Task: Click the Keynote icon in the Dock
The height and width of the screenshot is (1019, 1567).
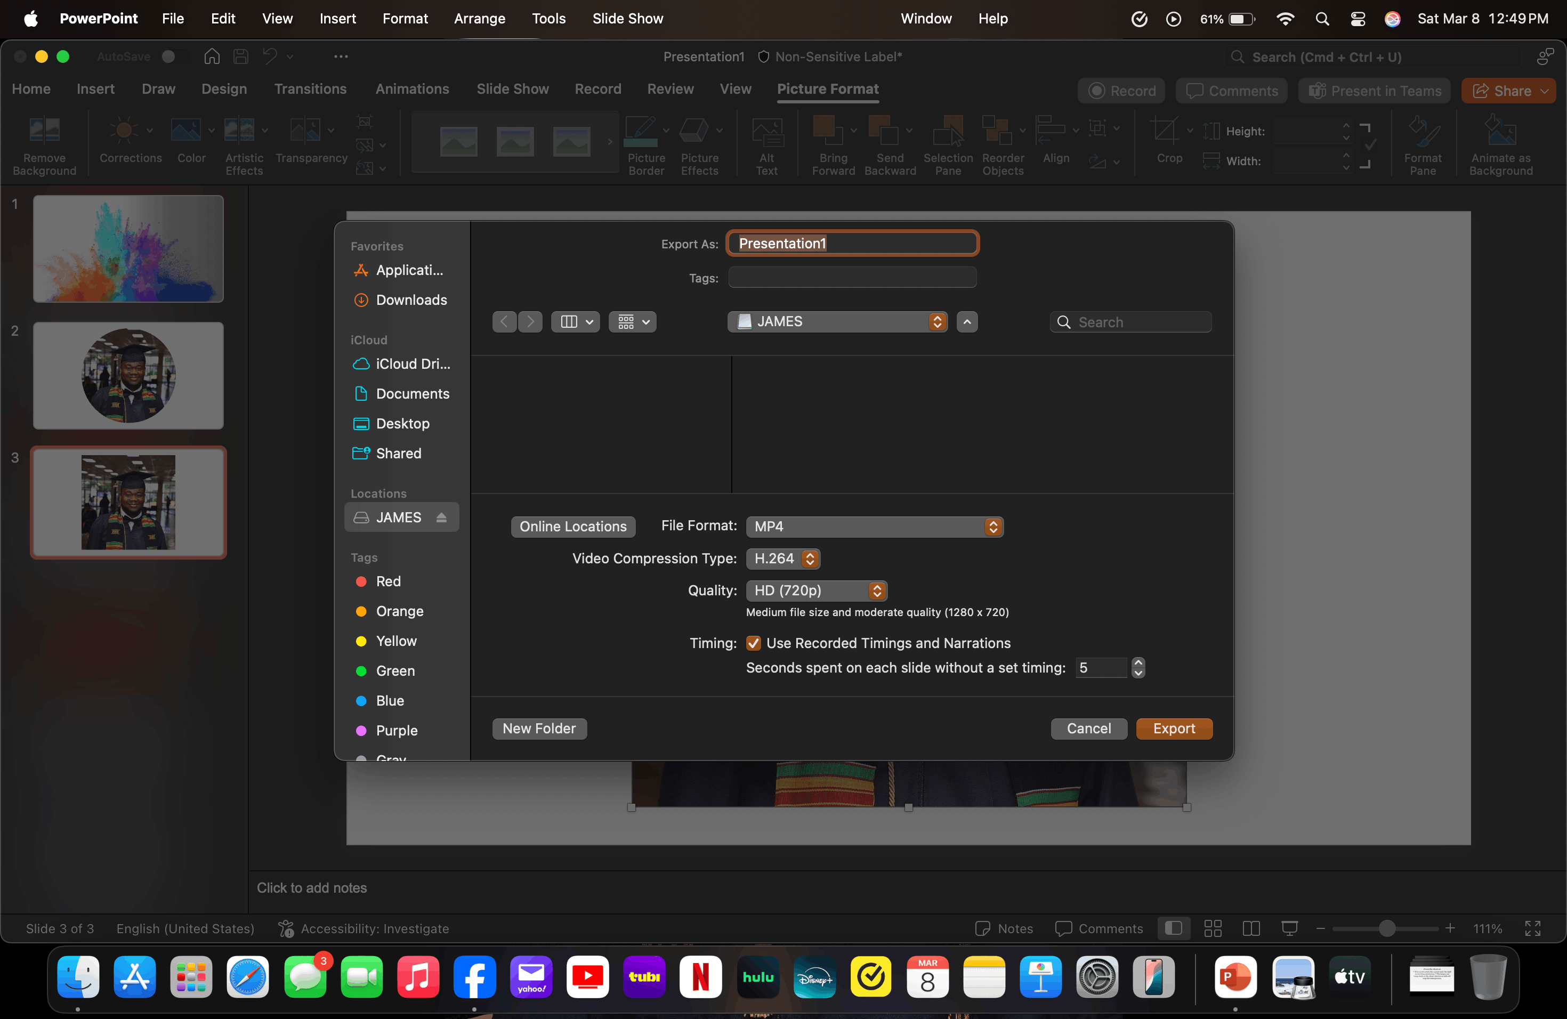Action: pyautogui.click(x=1040, y=977)
